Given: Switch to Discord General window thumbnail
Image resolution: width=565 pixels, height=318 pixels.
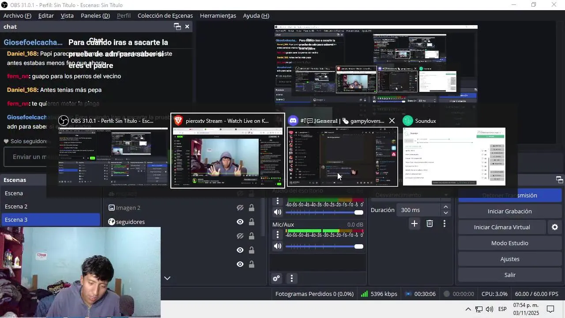Looking at the screenshot, I should (343, 157).
